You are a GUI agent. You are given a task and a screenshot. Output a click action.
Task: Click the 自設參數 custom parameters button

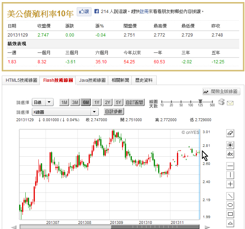[x=114, y=111]
